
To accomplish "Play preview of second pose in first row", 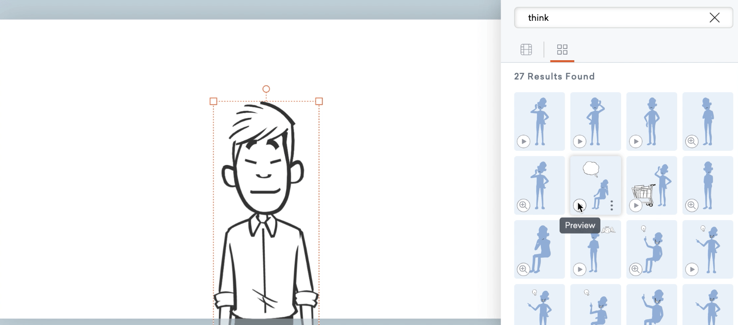I will pos(580,141).
